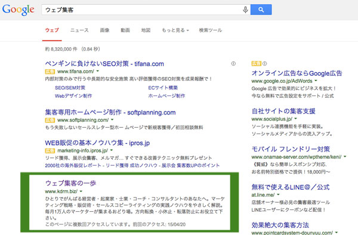Expand the arrow beside www.socialplus.jp/
The image size is (358, 235).
tap(296, 119)
